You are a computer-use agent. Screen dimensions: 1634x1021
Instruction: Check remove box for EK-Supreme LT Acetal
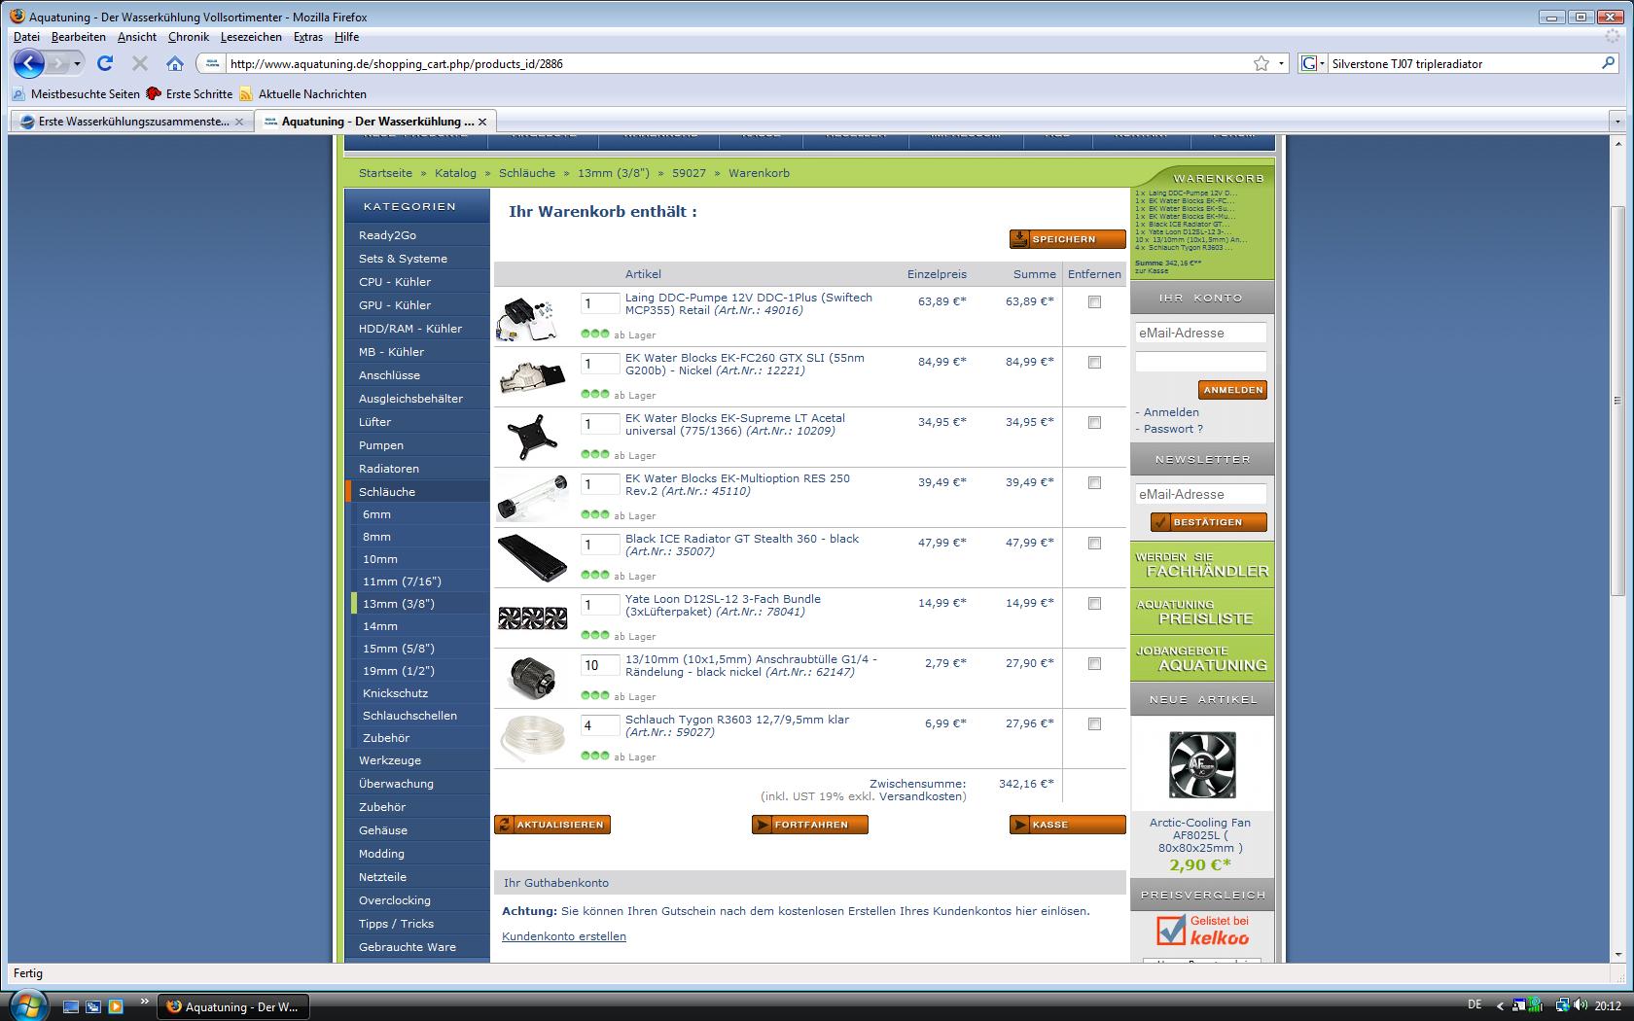pyautogui.click(x=1094, y=423)
